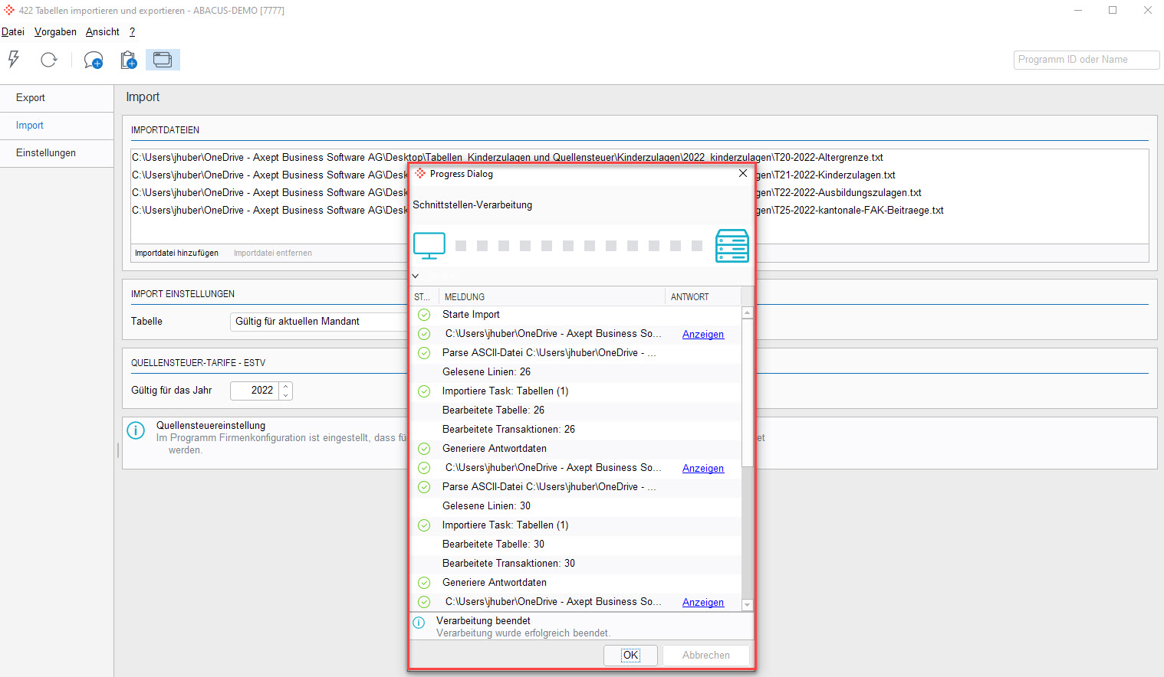Click the first Anzeigen link in list
The width and height of the screenshot is (1164, 677).
point(702,335)
